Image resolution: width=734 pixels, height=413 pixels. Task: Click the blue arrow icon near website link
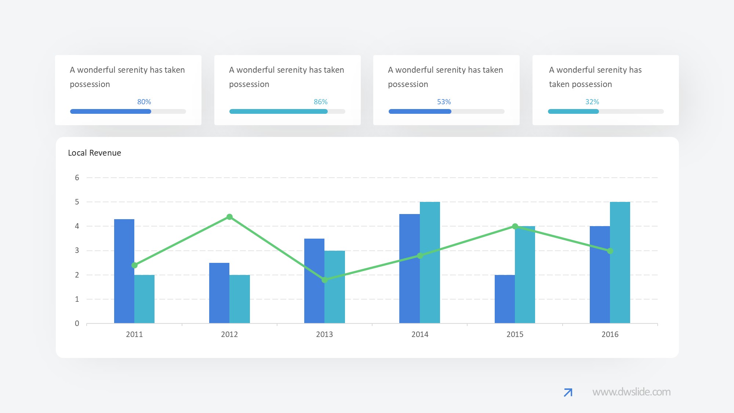[x=568, y=392]
